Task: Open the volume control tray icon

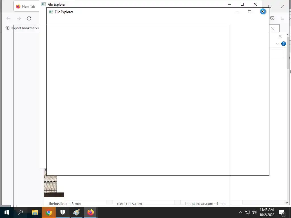Action: (254, 212)
